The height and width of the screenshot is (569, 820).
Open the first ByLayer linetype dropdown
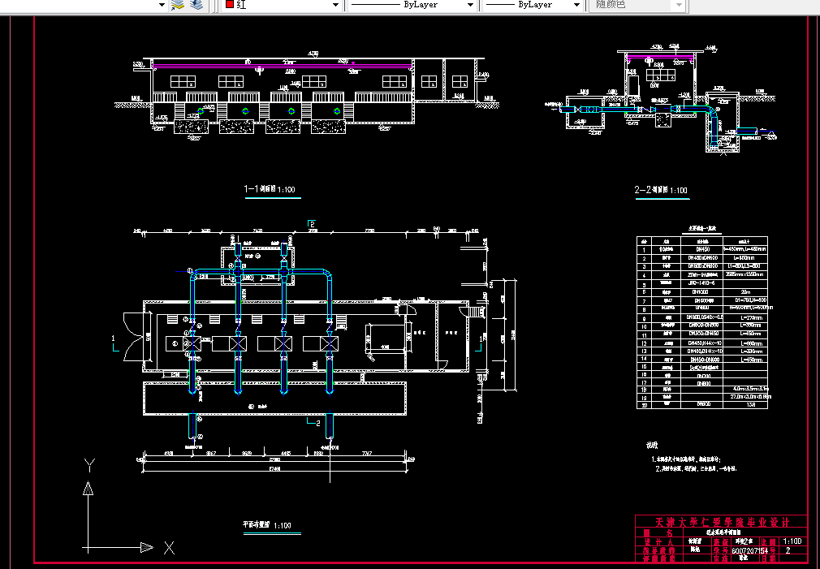(470, 5)
